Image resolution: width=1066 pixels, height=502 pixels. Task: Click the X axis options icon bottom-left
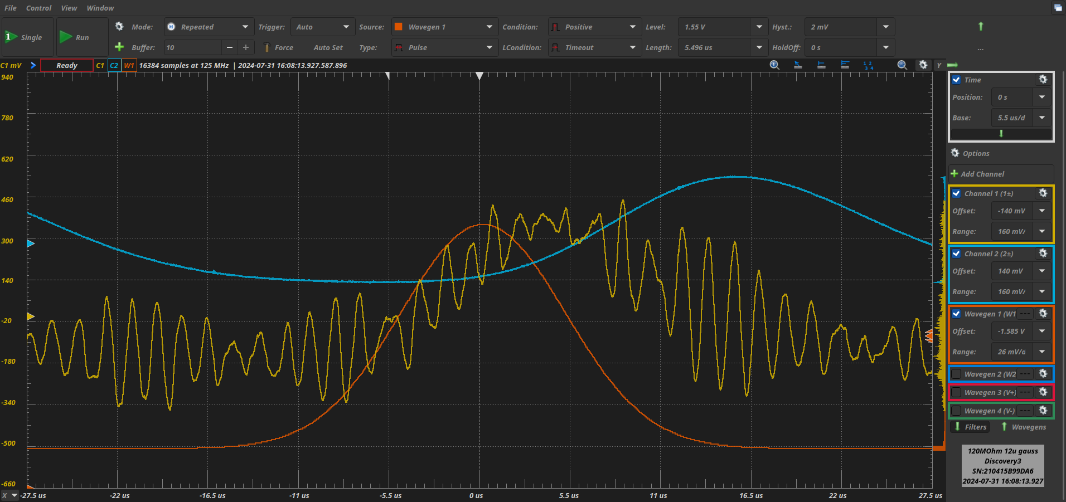coord(9,495)
